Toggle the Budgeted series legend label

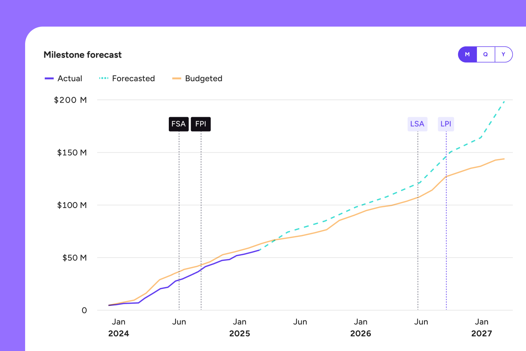(x=204, y=78)
